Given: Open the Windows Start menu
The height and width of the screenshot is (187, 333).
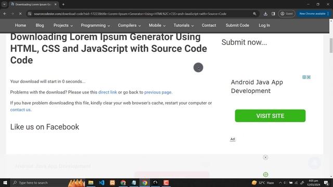Looking at the screenshot, I should click(x=5, y=182).
